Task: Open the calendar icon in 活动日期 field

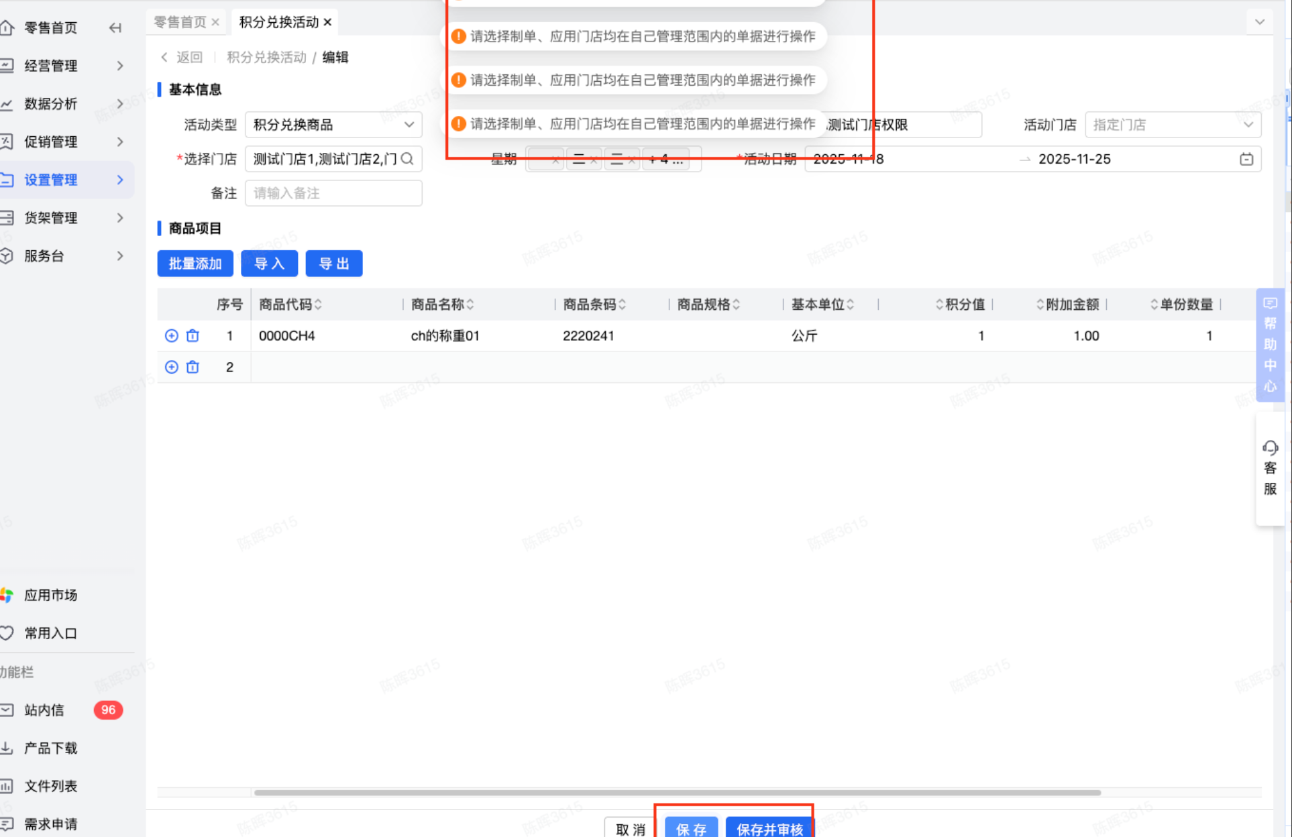Action: [x=1246, y=159]
